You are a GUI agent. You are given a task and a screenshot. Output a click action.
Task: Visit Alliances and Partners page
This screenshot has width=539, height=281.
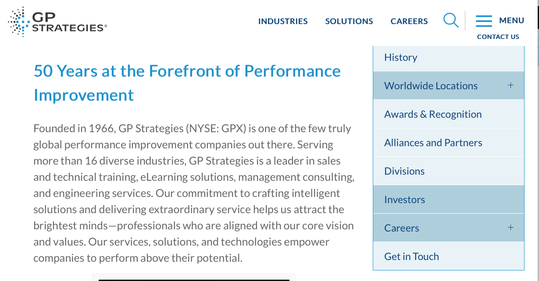pos(433,143)
